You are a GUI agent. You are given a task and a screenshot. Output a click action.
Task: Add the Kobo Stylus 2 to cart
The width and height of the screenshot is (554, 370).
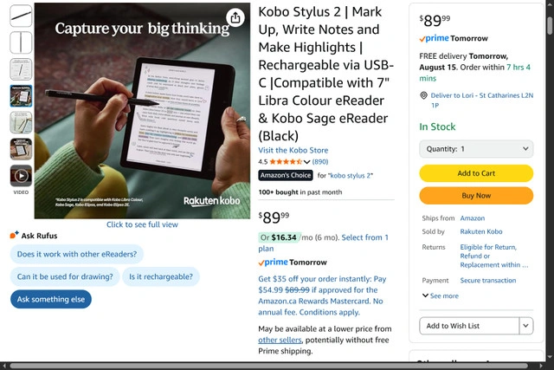476,173
